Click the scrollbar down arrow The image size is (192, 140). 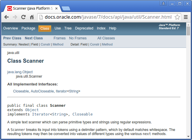(x=188, y=136)
